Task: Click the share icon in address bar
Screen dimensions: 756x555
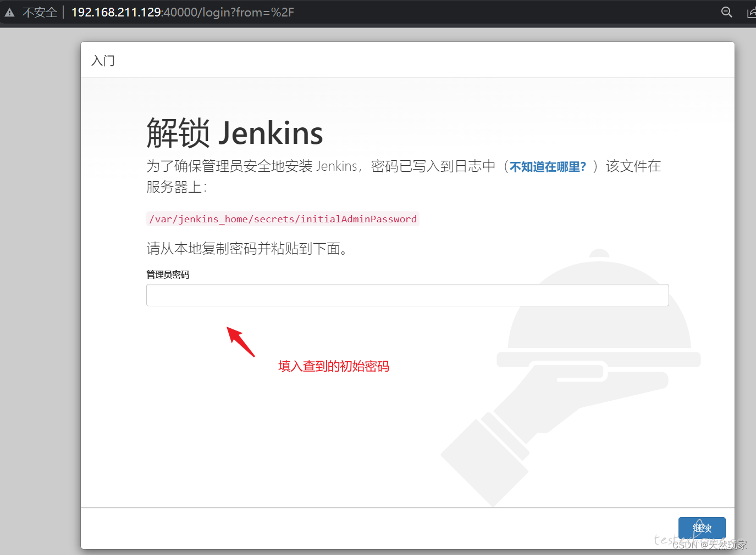Action: pyautogui.click(x=751, y=12)
